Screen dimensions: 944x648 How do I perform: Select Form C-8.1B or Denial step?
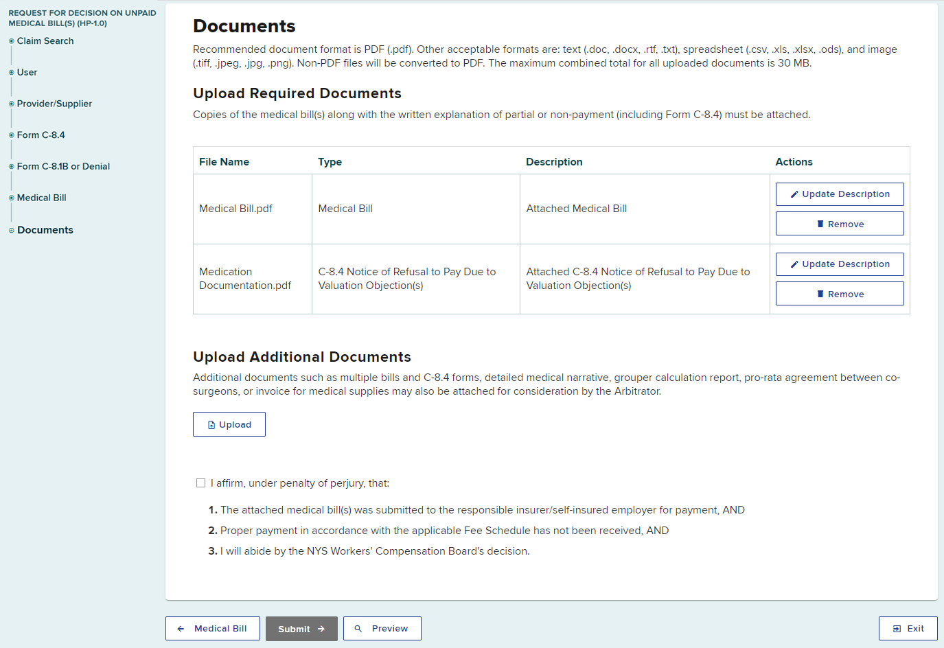(x=63, y=166)
